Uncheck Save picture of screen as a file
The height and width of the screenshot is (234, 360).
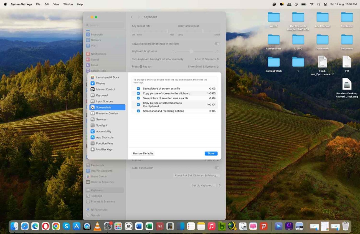click(x=138, y=89)
